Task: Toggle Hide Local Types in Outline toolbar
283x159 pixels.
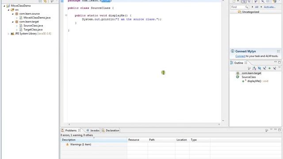Action: pos(275,68)
